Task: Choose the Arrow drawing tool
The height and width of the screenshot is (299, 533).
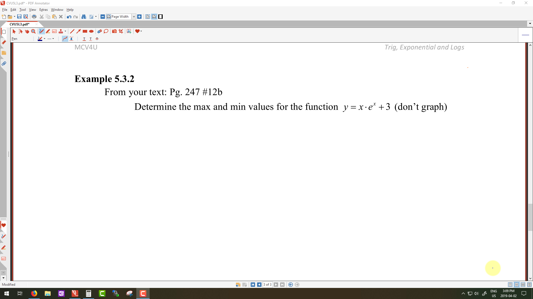Action: click(79, 31)
